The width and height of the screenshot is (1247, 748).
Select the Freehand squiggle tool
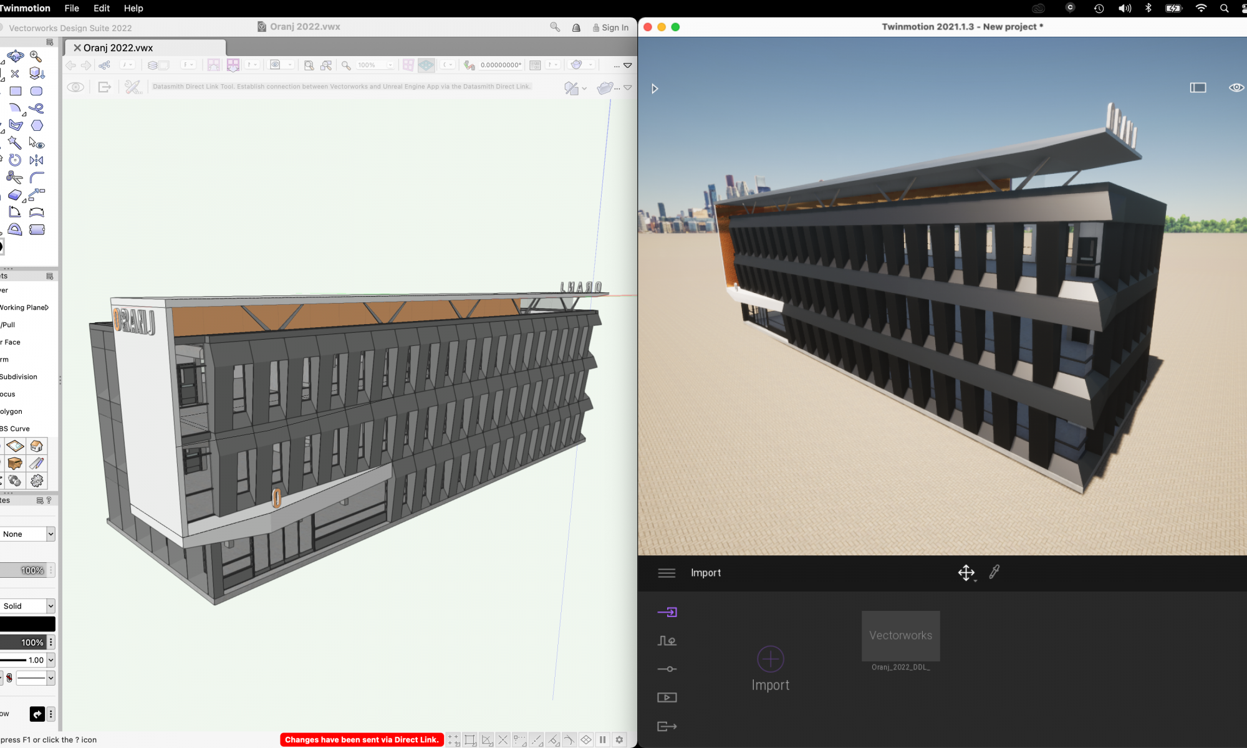36,108
